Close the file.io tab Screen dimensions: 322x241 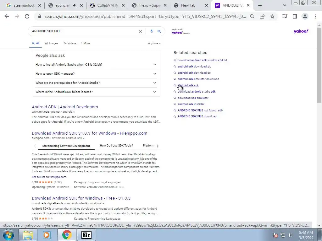pos(165,6)
